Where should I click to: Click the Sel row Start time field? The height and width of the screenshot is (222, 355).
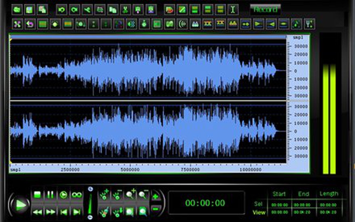tap(279, 205)
